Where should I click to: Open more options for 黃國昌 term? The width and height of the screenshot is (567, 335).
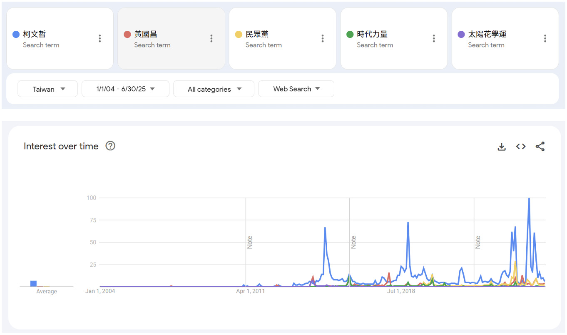(x=211, y=38)
